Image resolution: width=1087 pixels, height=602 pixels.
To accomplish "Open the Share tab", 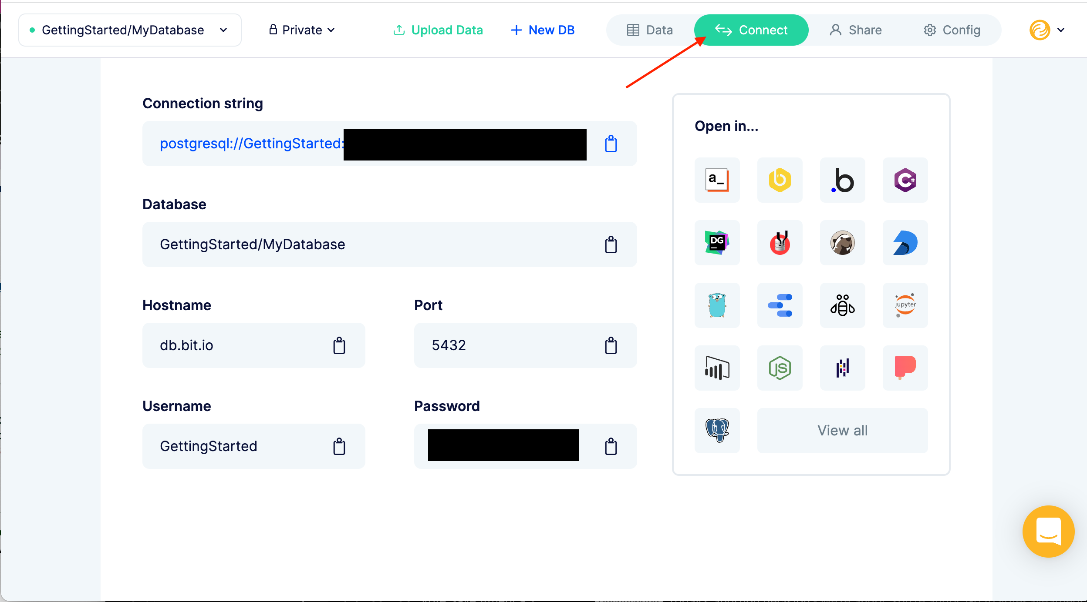I will click(855, 30).
